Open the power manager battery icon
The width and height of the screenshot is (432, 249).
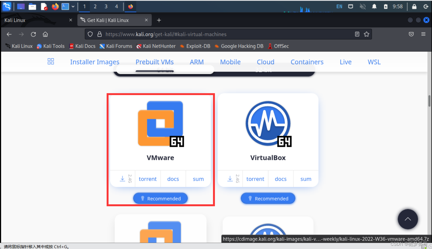(386, 7)
